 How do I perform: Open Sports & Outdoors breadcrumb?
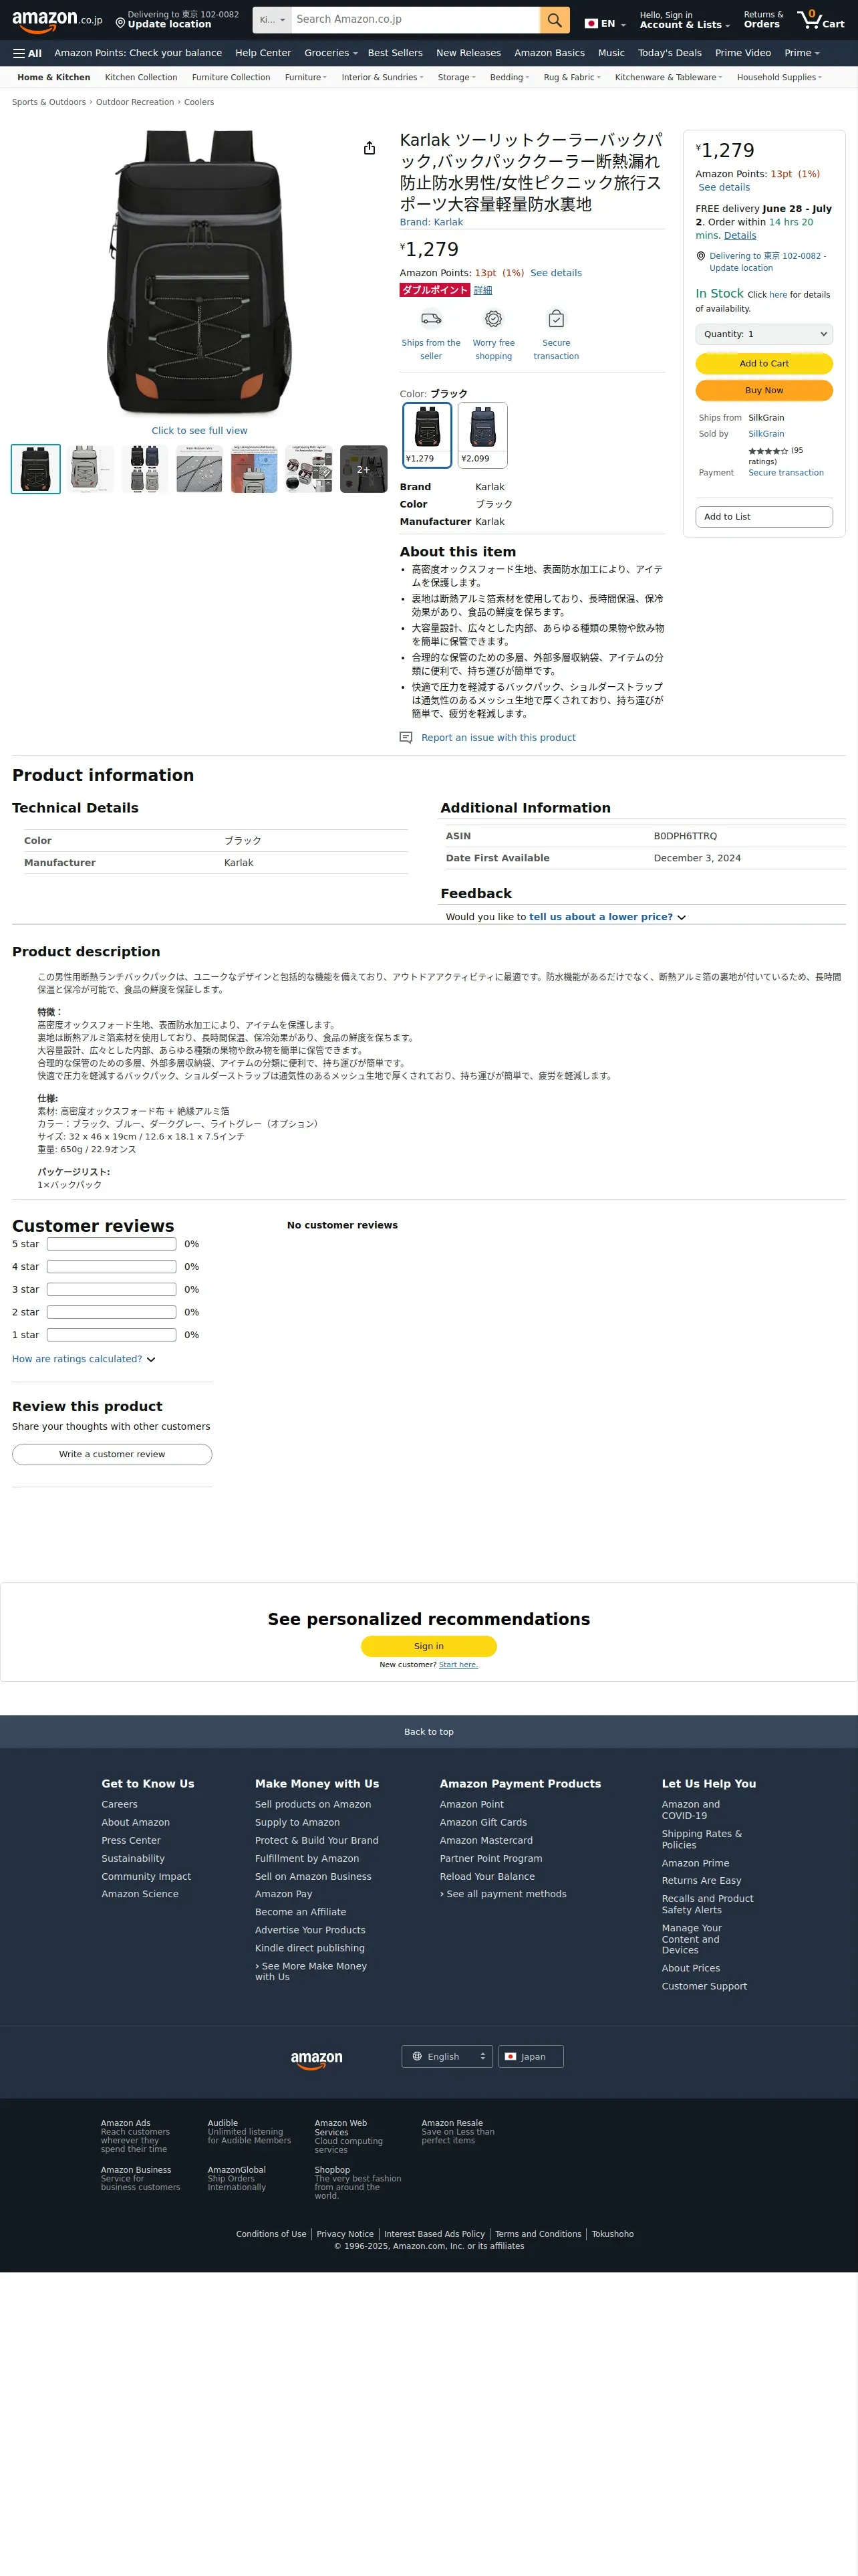(x=49, y=102)
